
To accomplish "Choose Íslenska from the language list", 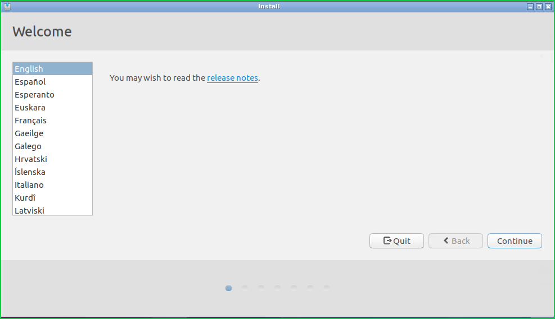I will 52,172.
